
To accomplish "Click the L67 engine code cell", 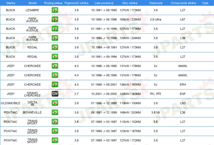I will (183, 19).
